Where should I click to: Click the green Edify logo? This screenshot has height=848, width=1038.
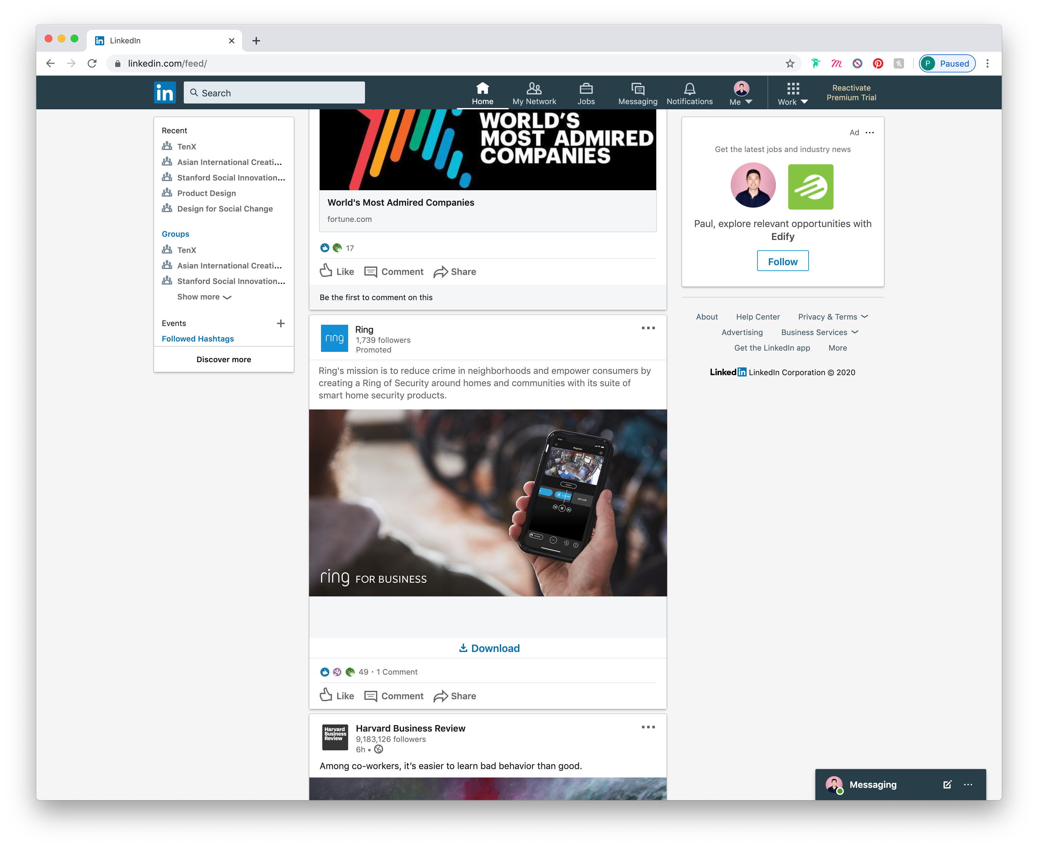810,187
